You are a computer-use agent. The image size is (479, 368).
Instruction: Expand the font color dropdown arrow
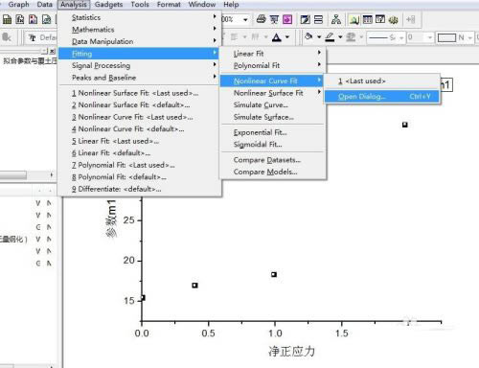point(287,37)
